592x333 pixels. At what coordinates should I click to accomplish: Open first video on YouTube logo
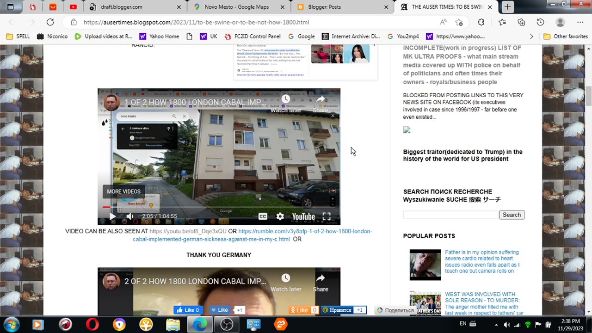click(303, 216)
